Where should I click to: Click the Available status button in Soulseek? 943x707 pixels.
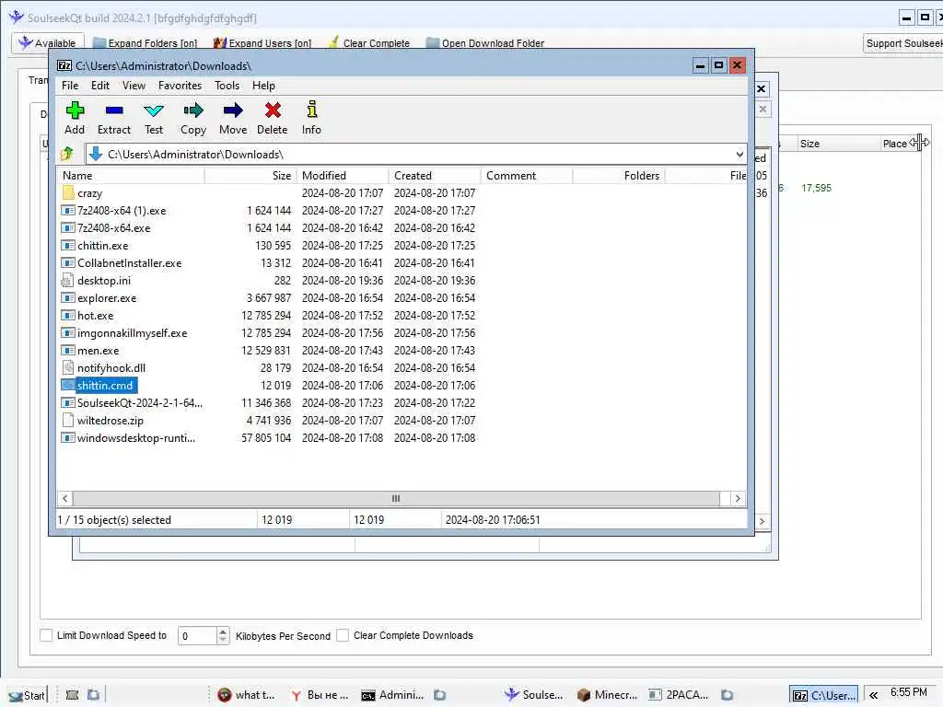pos(48,42)
